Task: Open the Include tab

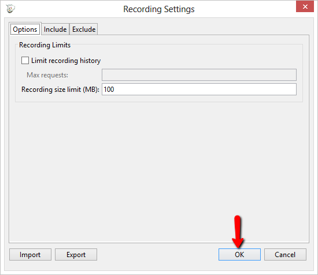Action: pos(55,29)
